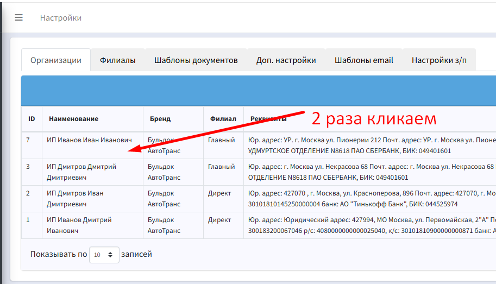Screen dimensions: 496x284
Task: Sort by Бренд column header
Action: [x=160, y=119]
